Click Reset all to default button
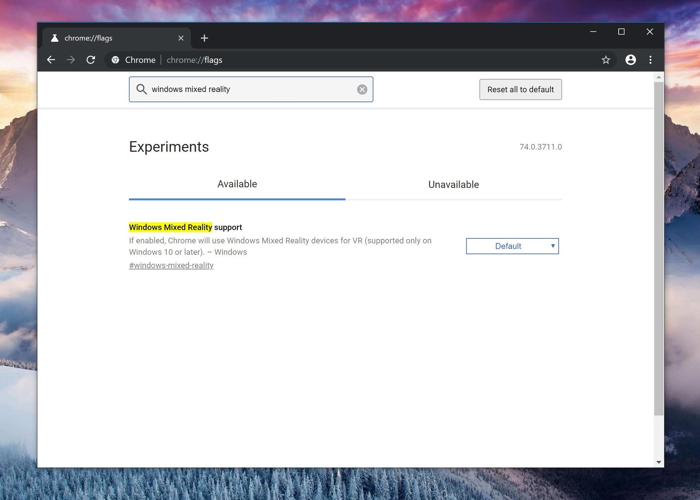 521,90
